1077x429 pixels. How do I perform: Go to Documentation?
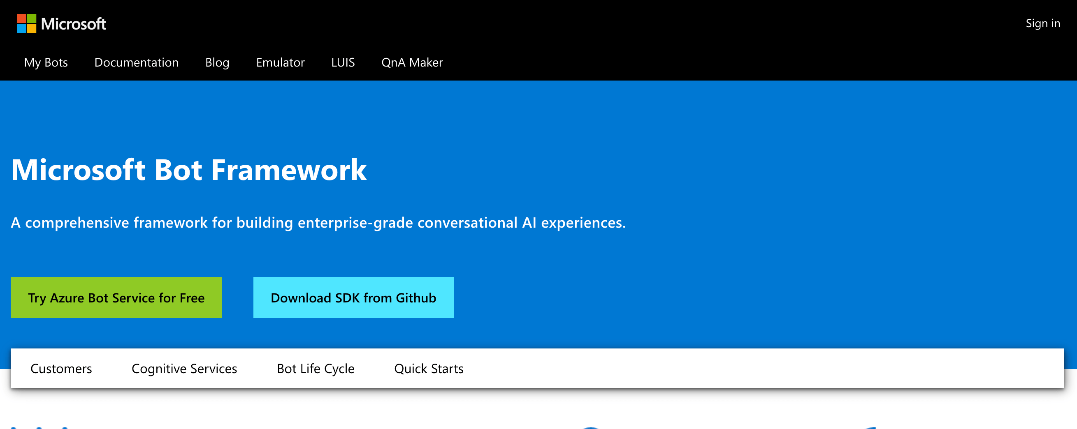(136, 62)
